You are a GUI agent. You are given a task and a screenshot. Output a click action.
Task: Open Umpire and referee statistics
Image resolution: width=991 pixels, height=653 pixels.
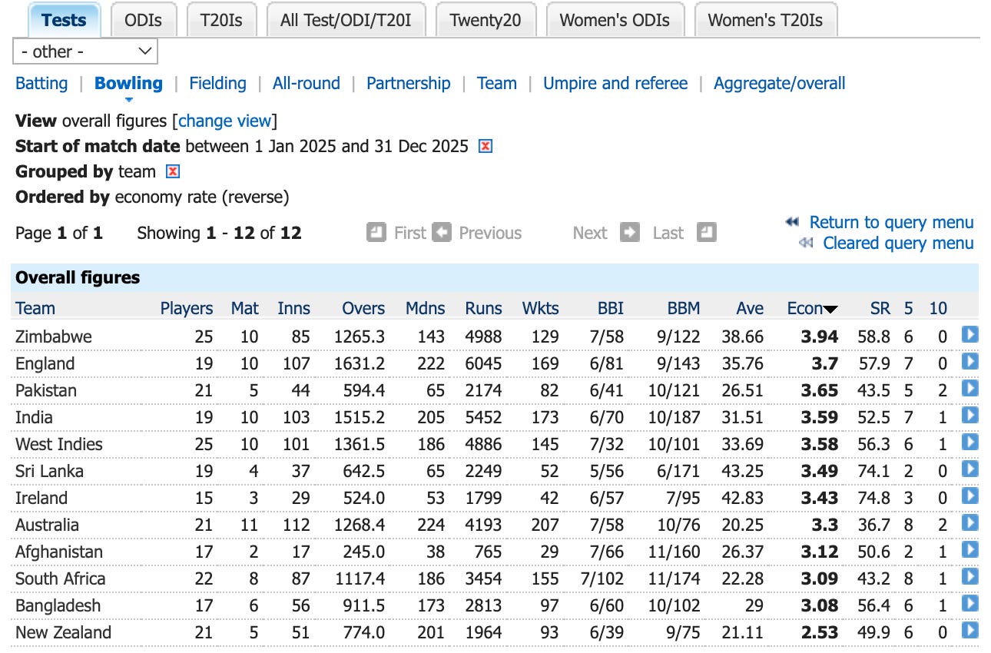tap(615, 83)
